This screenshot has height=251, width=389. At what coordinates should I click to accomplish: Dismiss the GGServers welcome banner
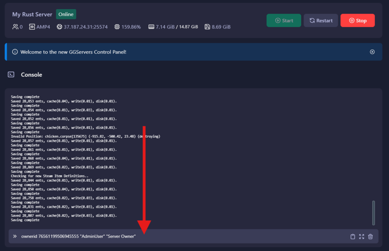point(372,52)
